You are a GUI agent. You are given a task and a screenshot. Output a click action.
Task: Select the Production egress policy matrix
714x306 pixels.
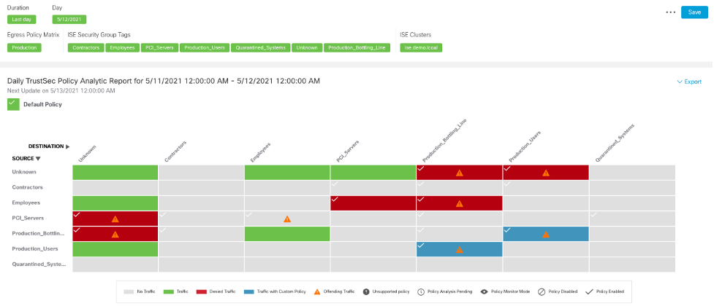tap(24, 47)
